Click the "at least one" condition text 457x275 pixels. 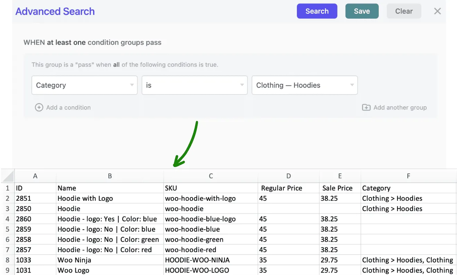66,43
